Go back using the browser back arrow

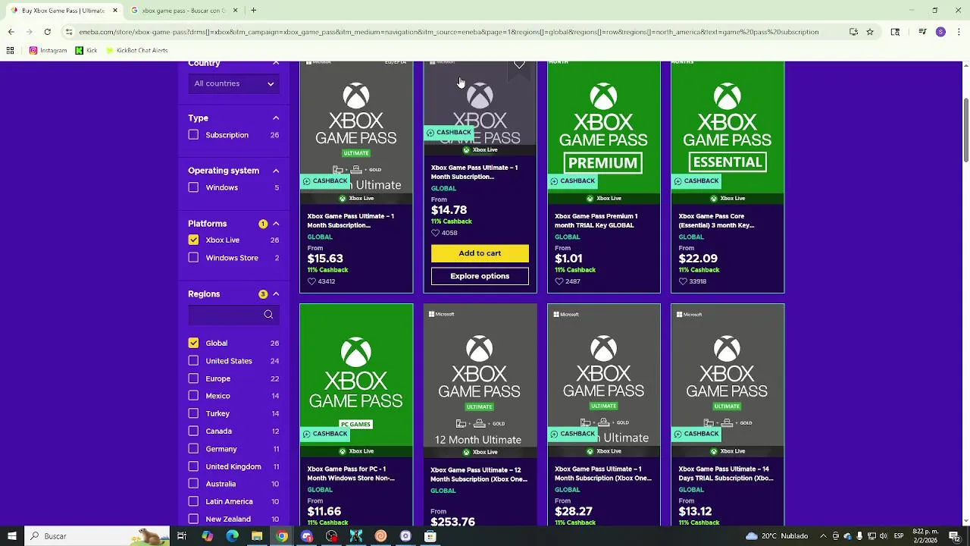tap(11, 32)
